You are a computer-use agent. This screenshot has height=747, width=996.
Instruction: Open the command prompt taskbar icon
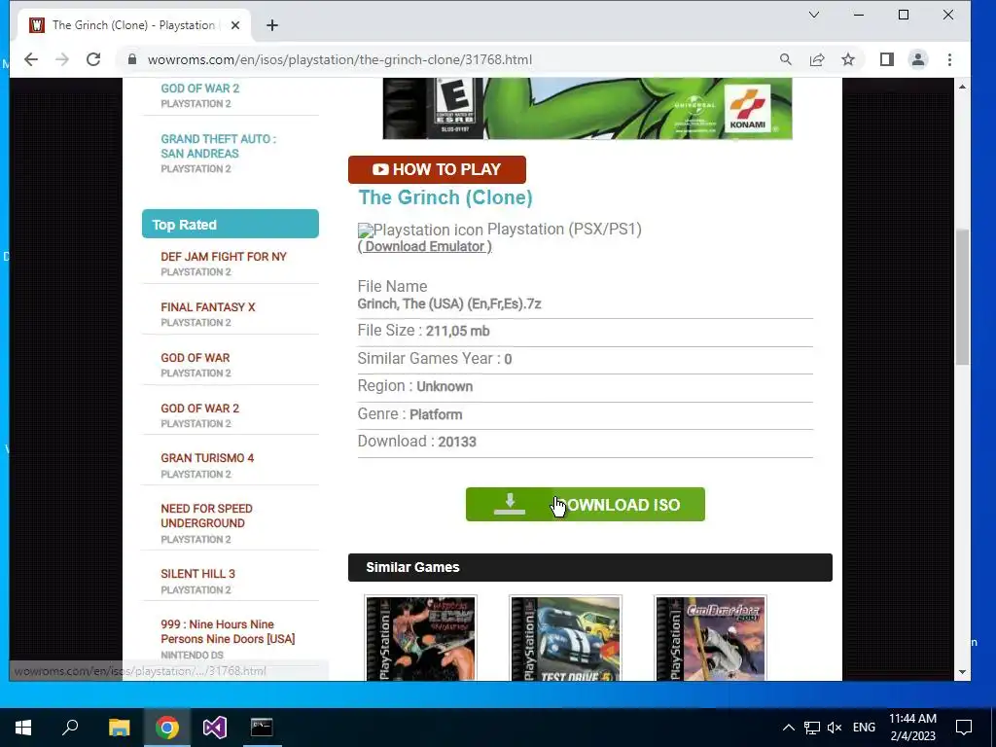pyautogui.click(x=262, y=728)
